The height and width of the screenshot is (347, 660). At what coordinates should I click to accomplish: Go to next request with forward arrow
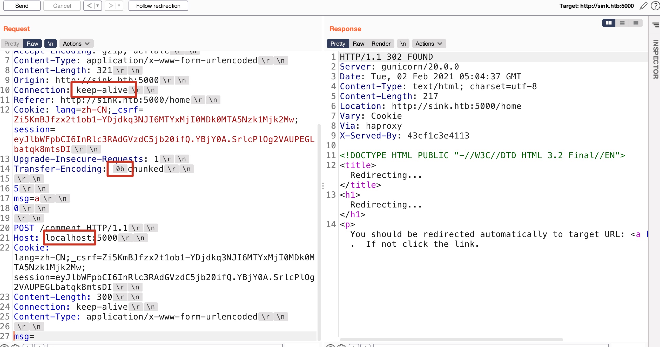click(x=111, y=6)
